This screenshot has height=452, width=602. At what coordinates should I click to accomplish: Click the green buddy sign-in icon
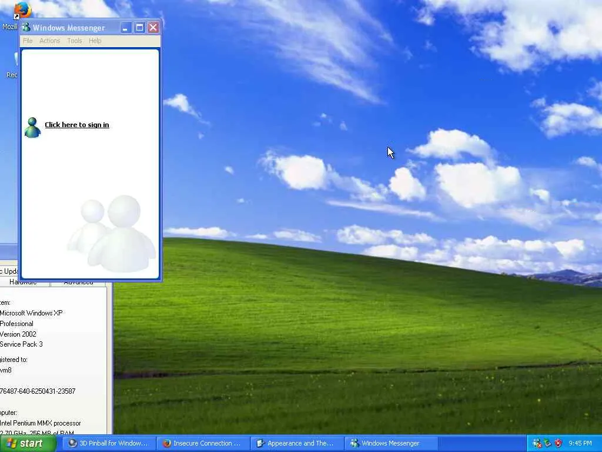tap(32, 128)
